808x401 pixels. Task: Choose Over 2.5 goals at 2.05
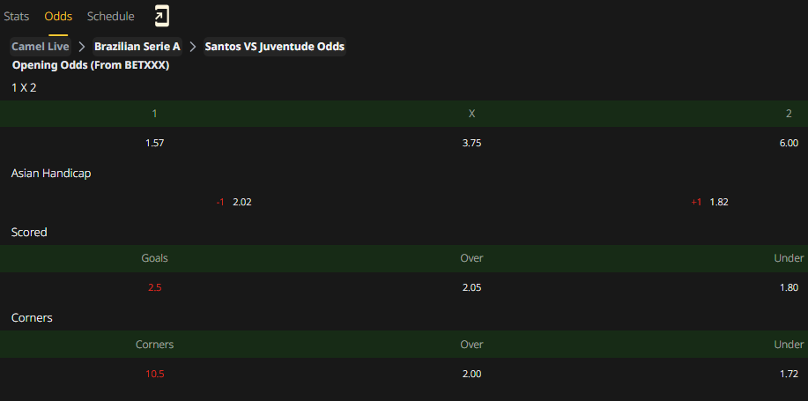pos(471,287)
